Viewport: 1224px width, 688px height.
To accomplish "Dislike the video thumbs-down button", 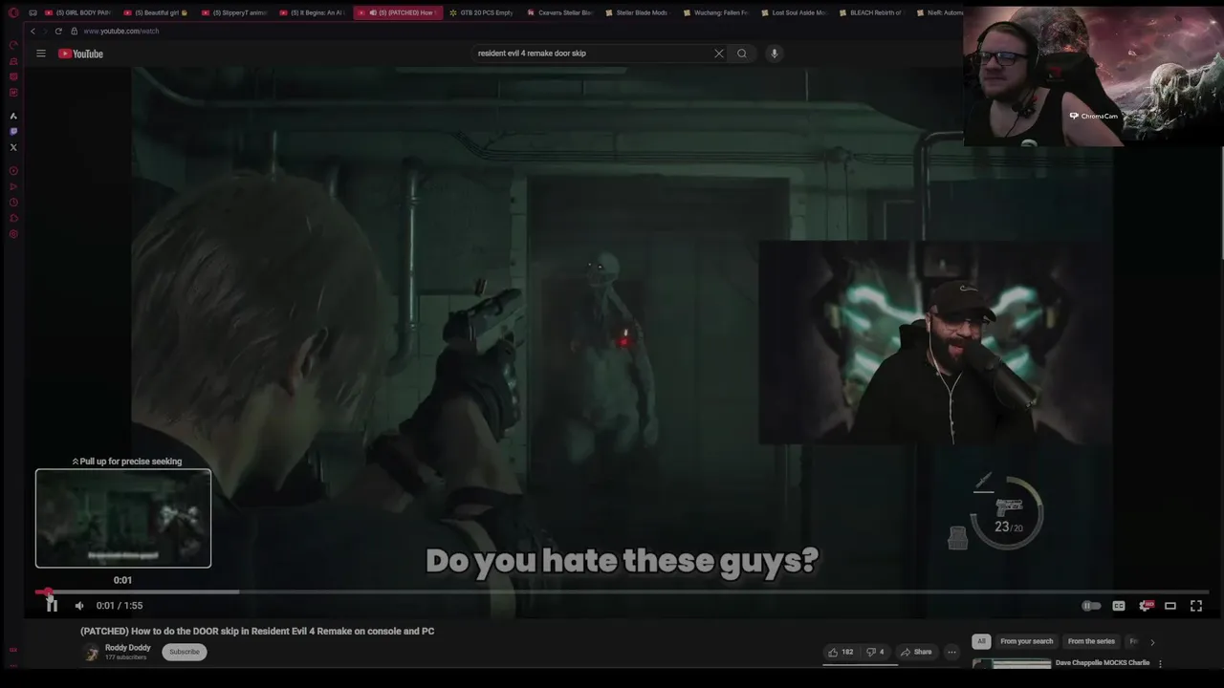I will point(875,652).
